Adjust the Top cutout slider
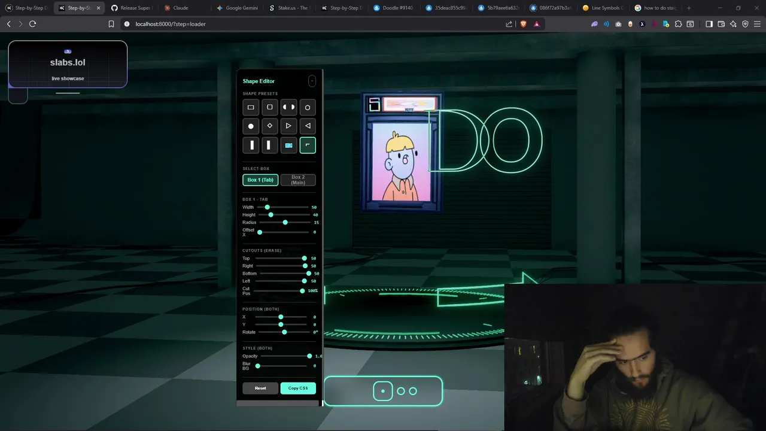 click(281, 259)
